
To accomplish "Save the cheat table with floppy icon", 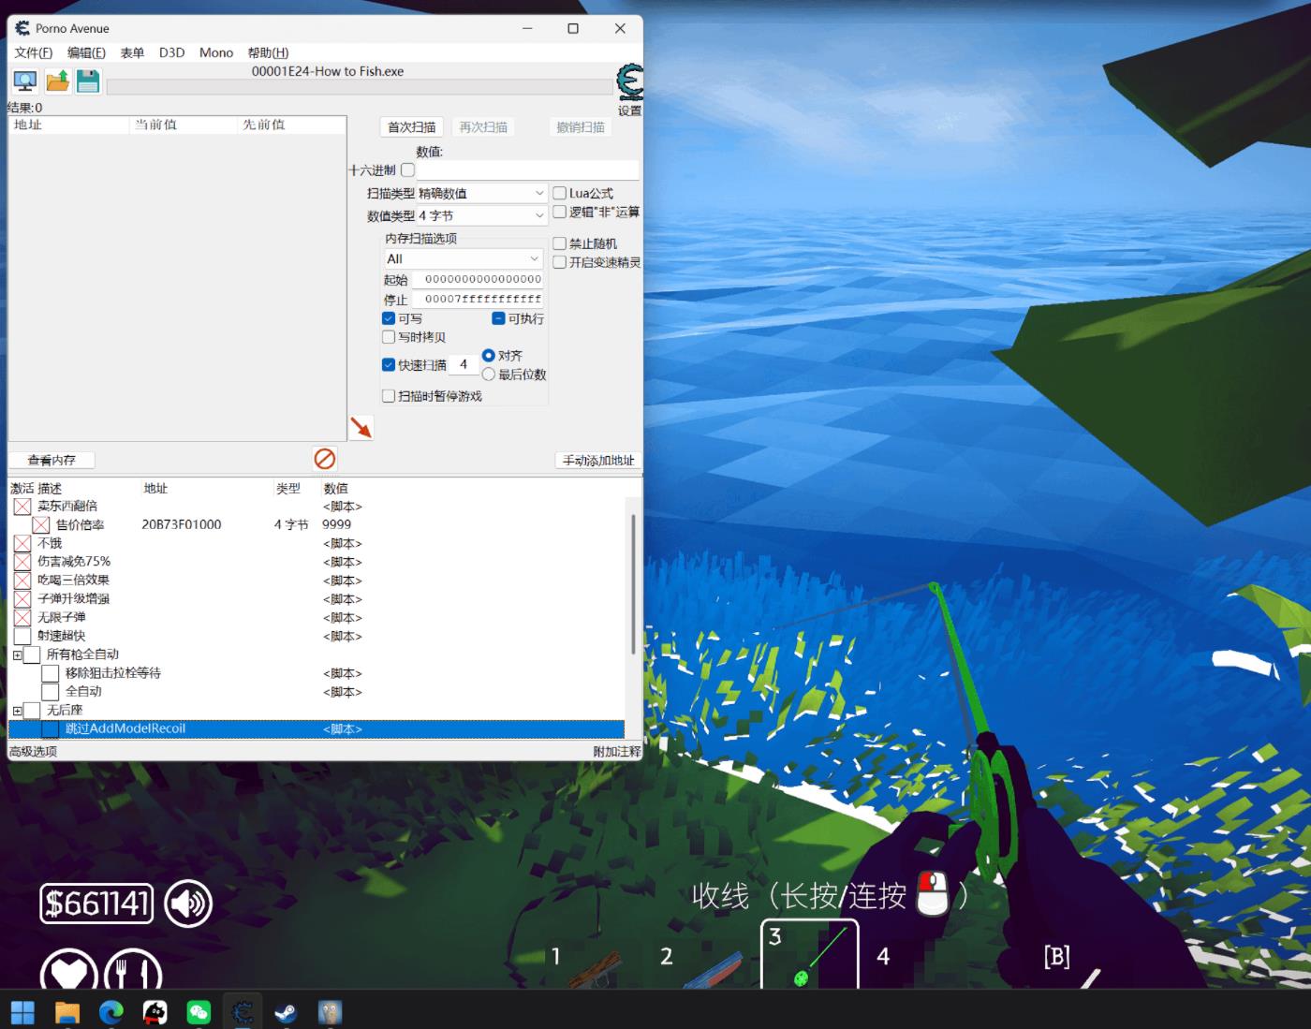I will 88,81.
